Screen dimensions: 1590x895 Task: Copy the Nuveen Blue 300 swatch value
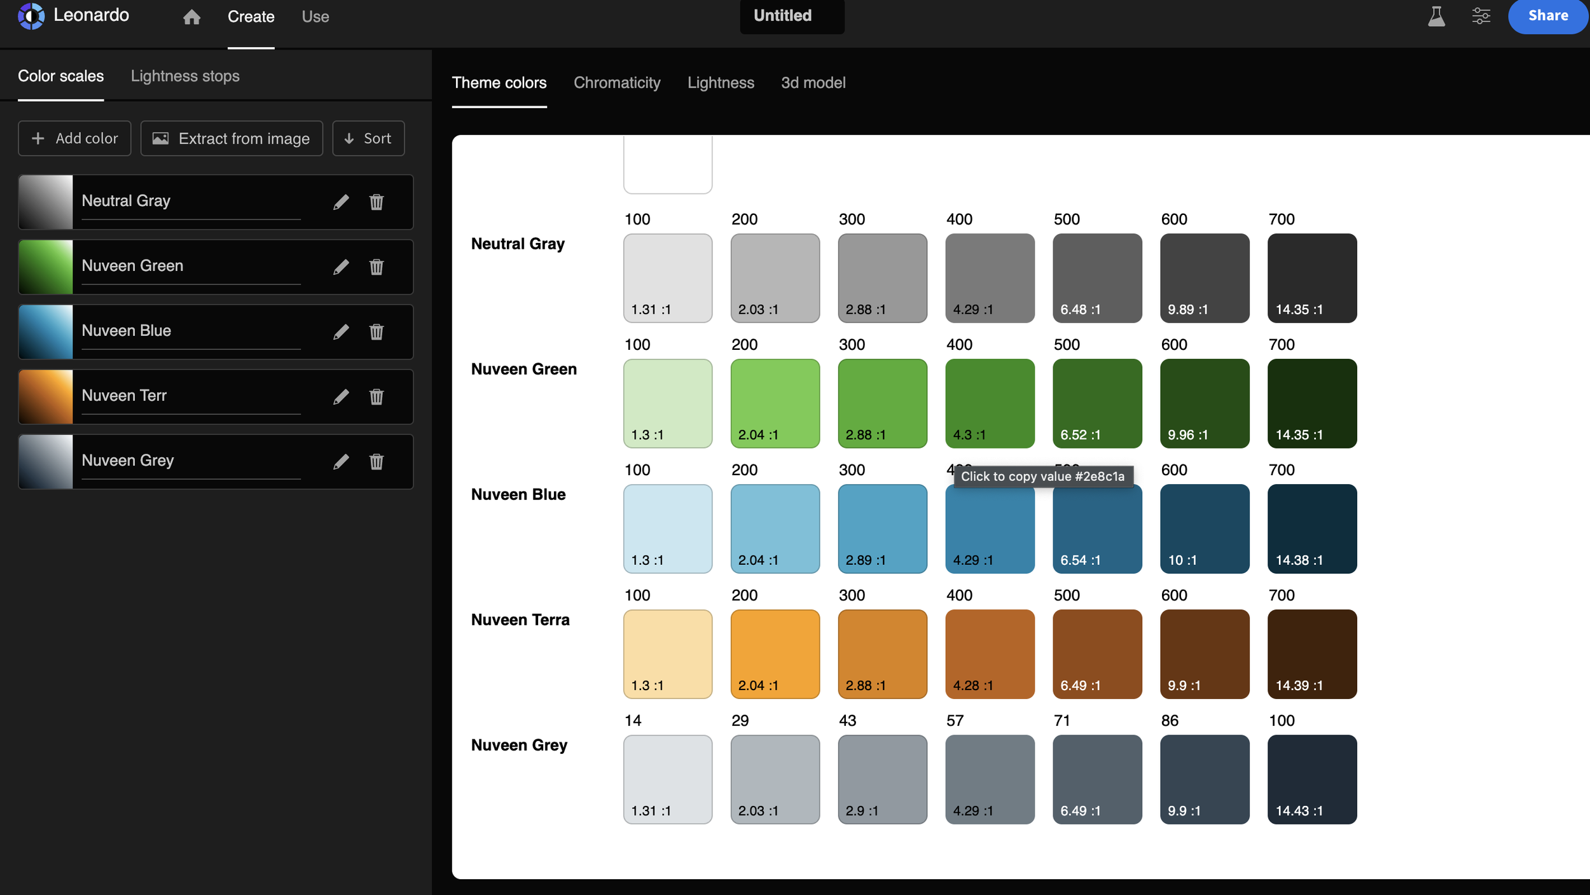pyautogui.click(x=883, y=529)
